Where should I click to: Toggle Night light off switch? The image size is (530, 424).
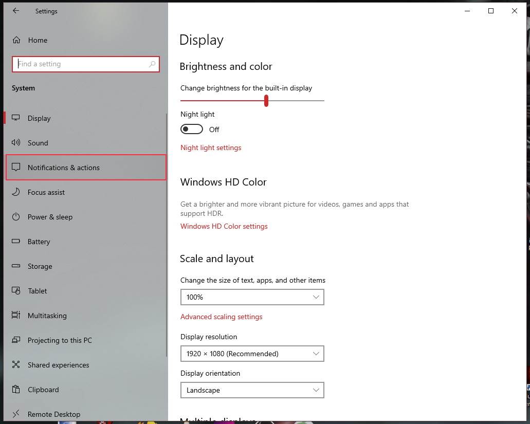click(x=191, y=129)
